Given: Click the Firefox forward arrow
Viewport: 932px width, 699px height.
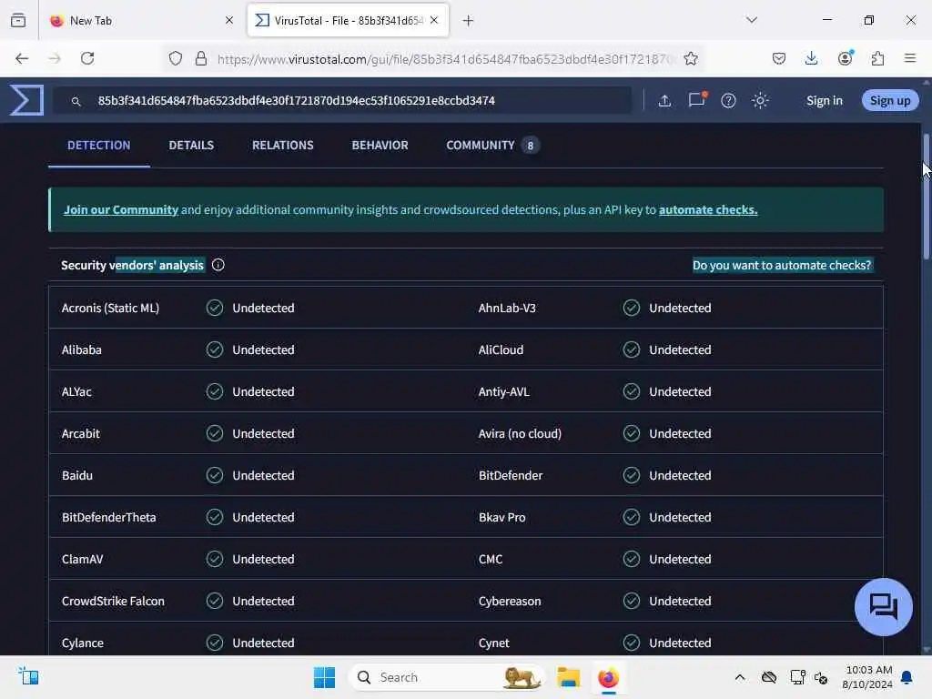Looking at the screenshot, I should point(55,58).
